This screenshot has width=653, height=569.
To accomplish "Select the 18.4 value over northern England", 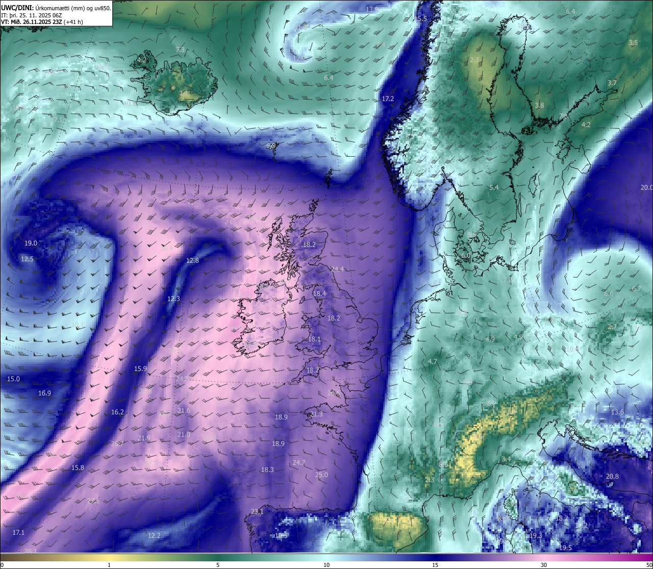I will tap(319, 294).
